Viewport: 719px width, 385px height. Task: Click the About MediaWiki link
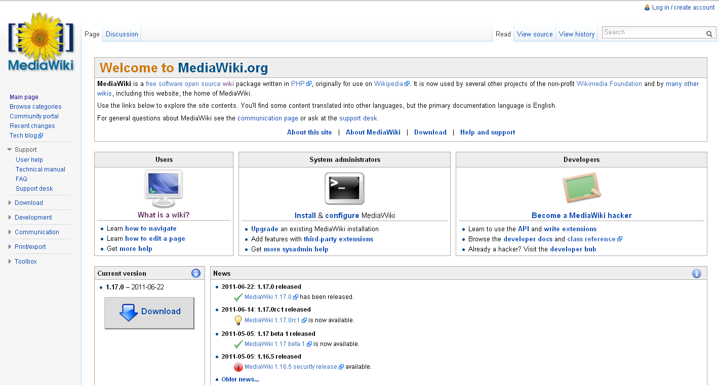[373, 132]
